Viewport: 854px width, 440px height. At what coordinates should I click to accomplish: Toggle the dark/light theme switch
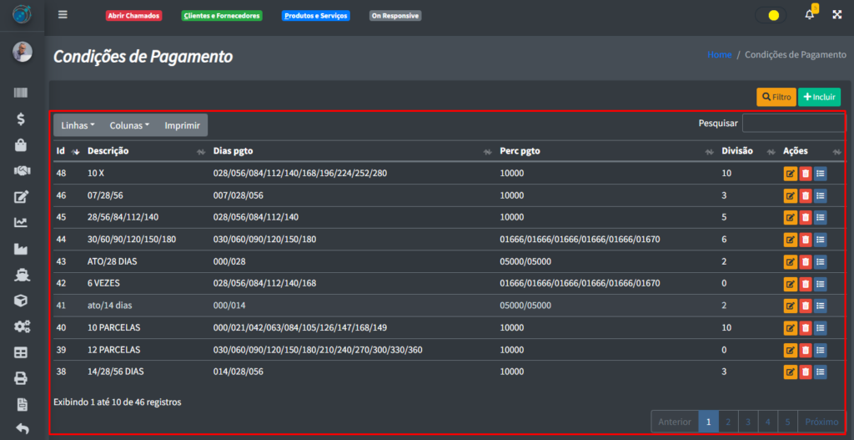771,15
